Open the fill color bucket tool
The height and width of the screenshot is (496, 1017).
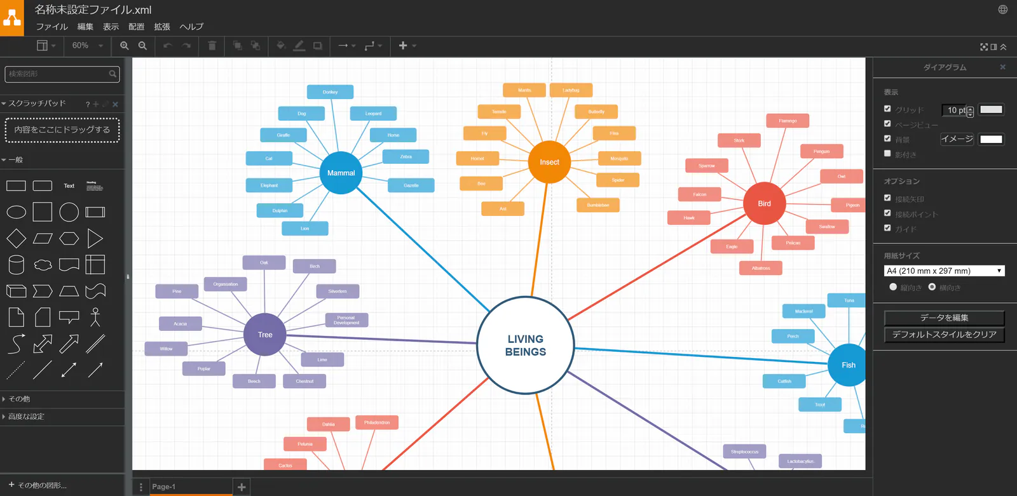click(x=281, y=46)
